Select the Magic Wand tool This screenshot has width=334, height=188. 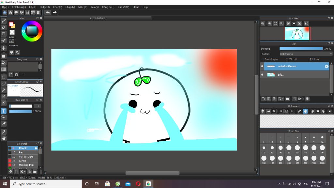tap(3, 90)
